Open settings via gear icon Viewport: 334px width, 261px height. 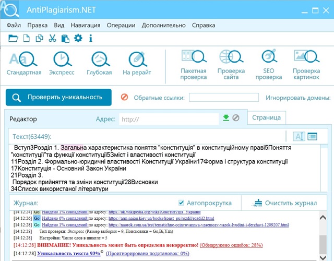(78, 38)
